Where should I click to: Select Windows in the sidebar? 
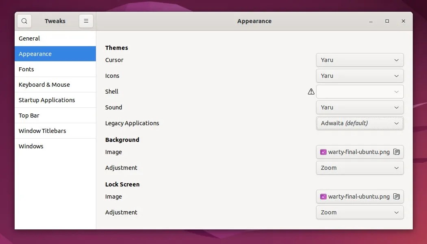(55, 146)
